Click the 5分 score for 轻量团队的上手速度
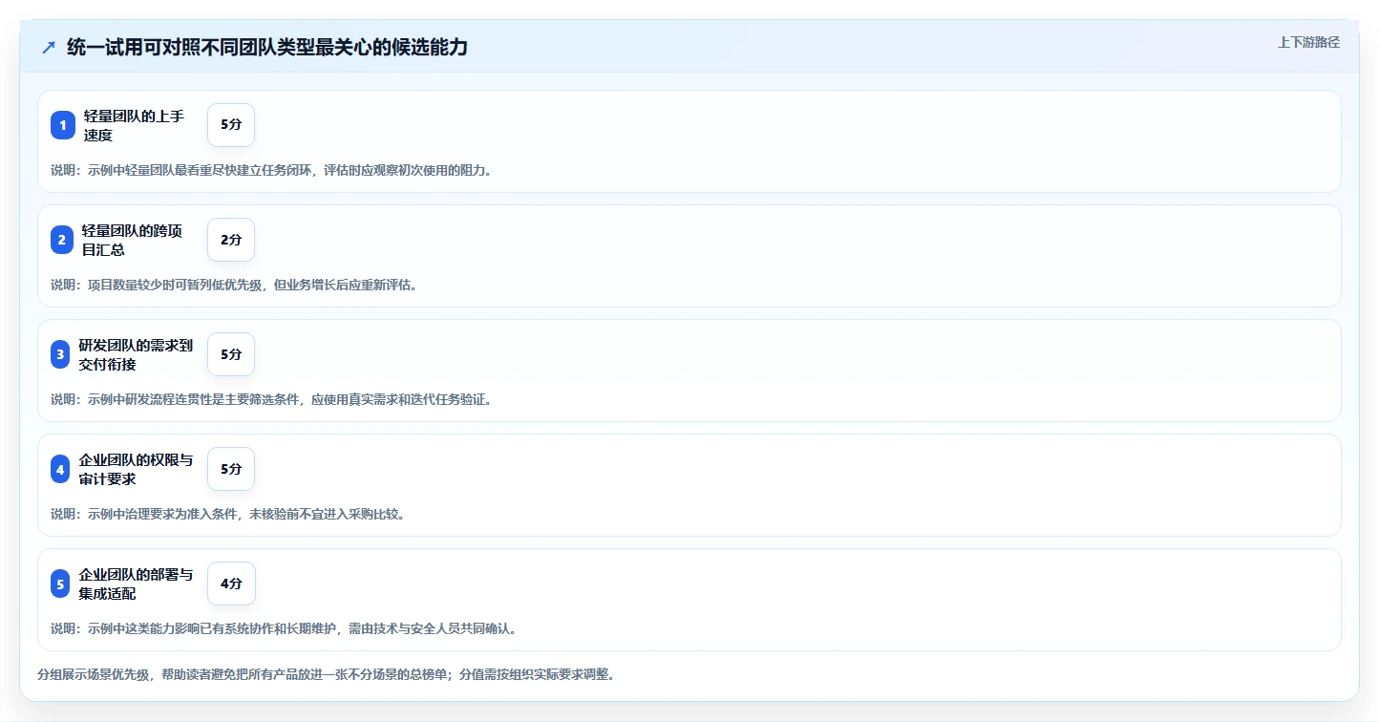The height and width of the screenshot is (722, 1379). [231, 125]
